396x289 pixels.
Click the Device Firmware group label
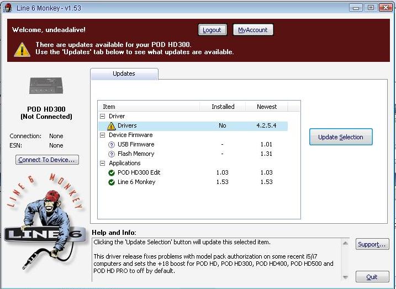130,135
